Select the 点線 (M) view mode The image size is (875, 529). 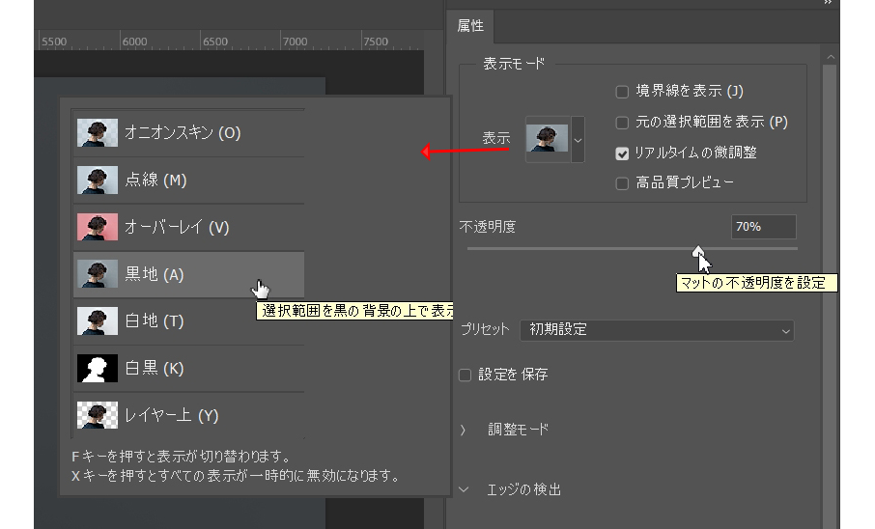(188, 180)
